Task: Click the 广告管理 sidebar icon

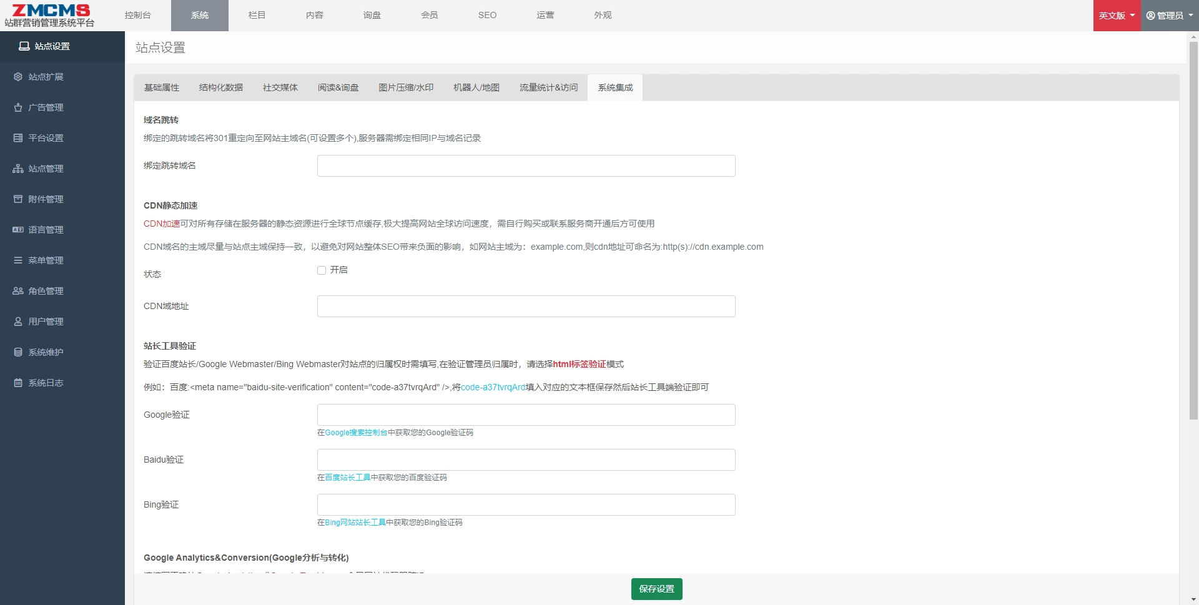Action: [x=18, y=107]
